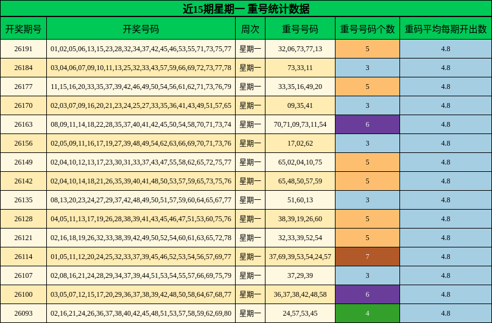Select winning numbers starting 08,13,20,23,24 in row 26135
The image size is (492, 323).
(x=141, y=200)
